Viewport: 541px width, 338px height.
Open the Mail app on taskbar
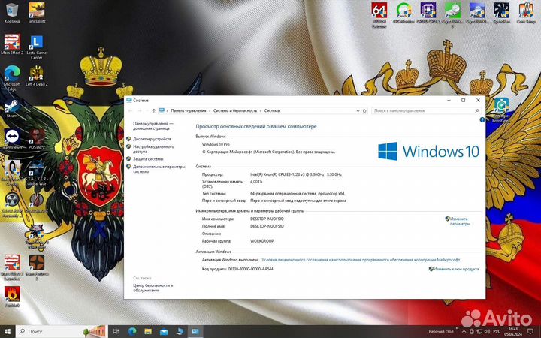point(164,331)
